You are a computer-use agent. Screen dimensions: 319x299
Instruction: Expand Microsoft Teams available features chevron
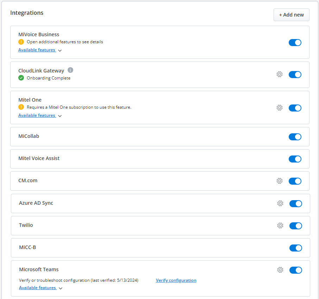tap(61, 288)
